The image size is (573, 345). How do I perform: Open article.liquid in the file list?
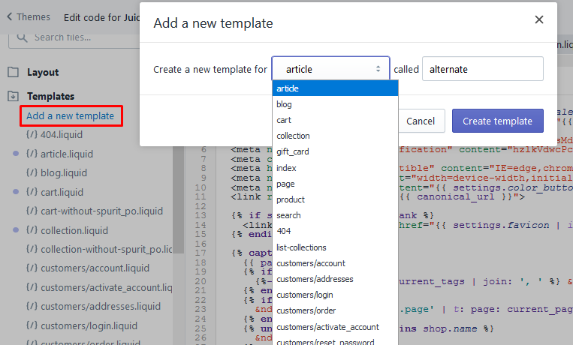(67, 154)
